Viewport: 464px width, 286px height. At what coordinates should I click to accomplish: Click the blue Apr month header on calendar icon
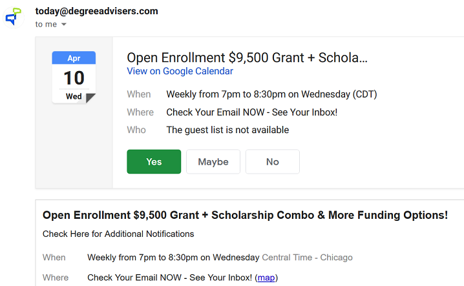click(74, 57)
